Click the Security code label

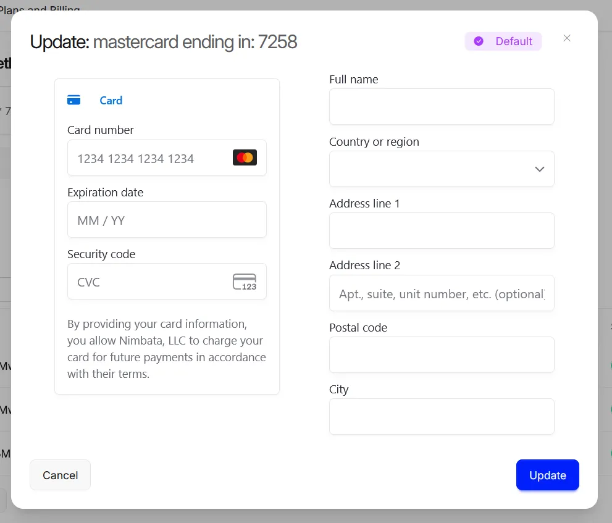[101, 254]
